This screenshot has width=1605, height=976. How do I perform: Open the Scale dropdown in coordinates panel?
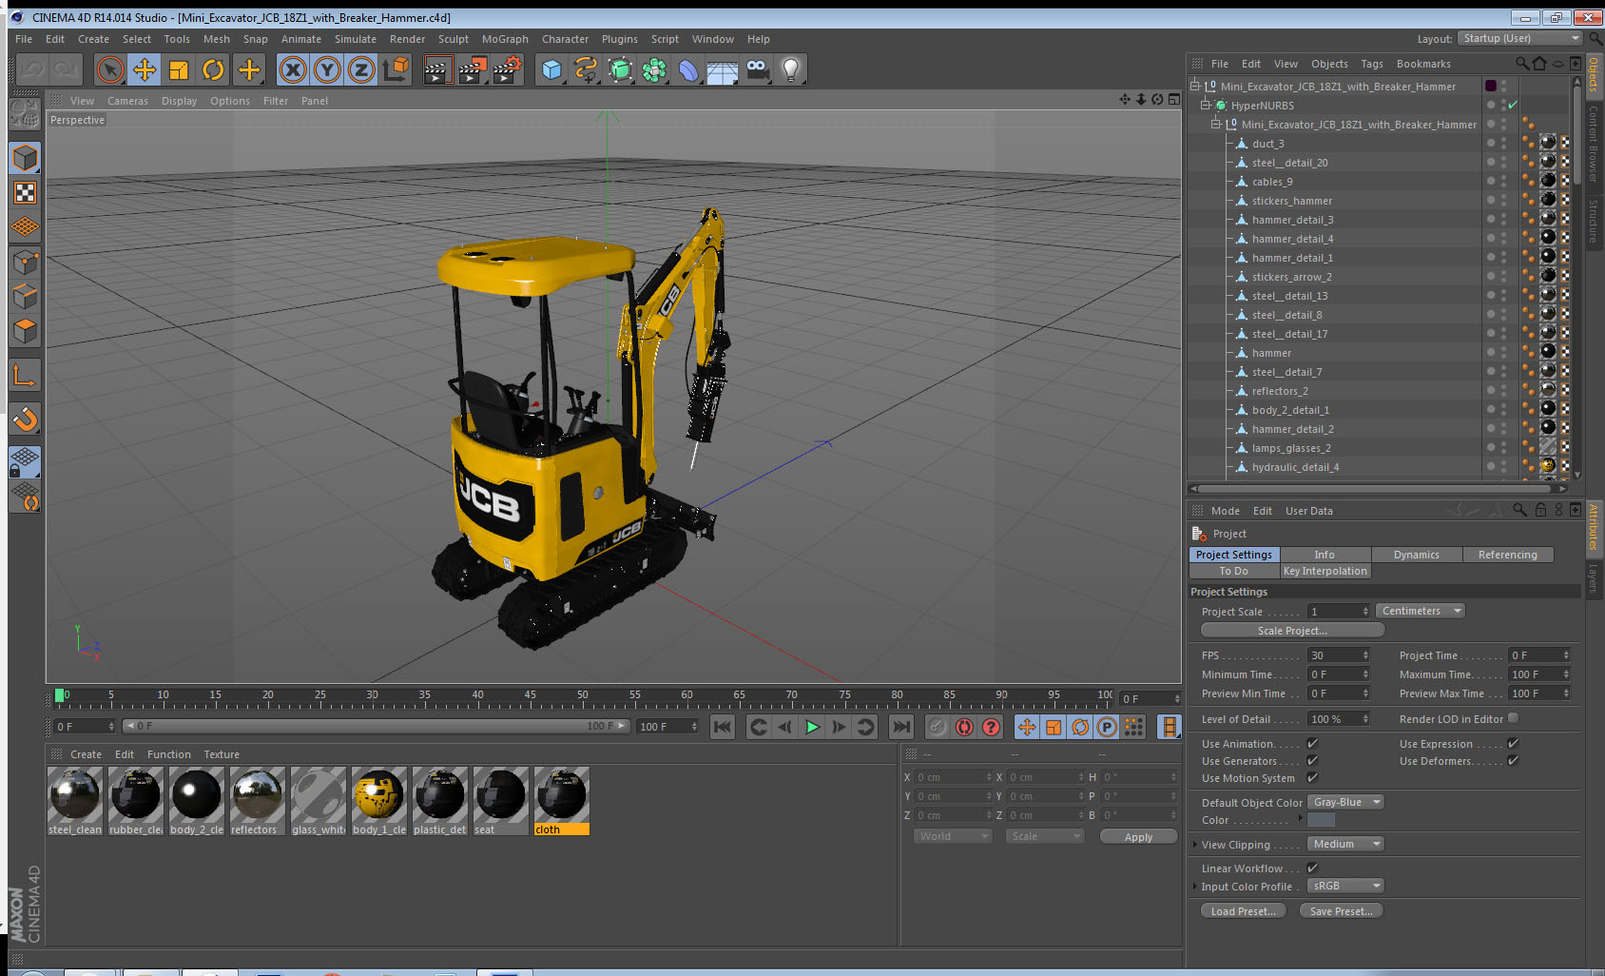[x=1045, y=836]
